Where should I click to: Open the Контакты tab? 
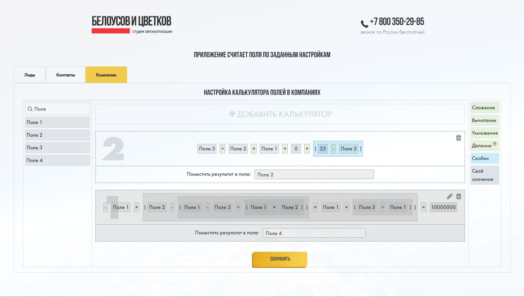click(x=66, y=75)
